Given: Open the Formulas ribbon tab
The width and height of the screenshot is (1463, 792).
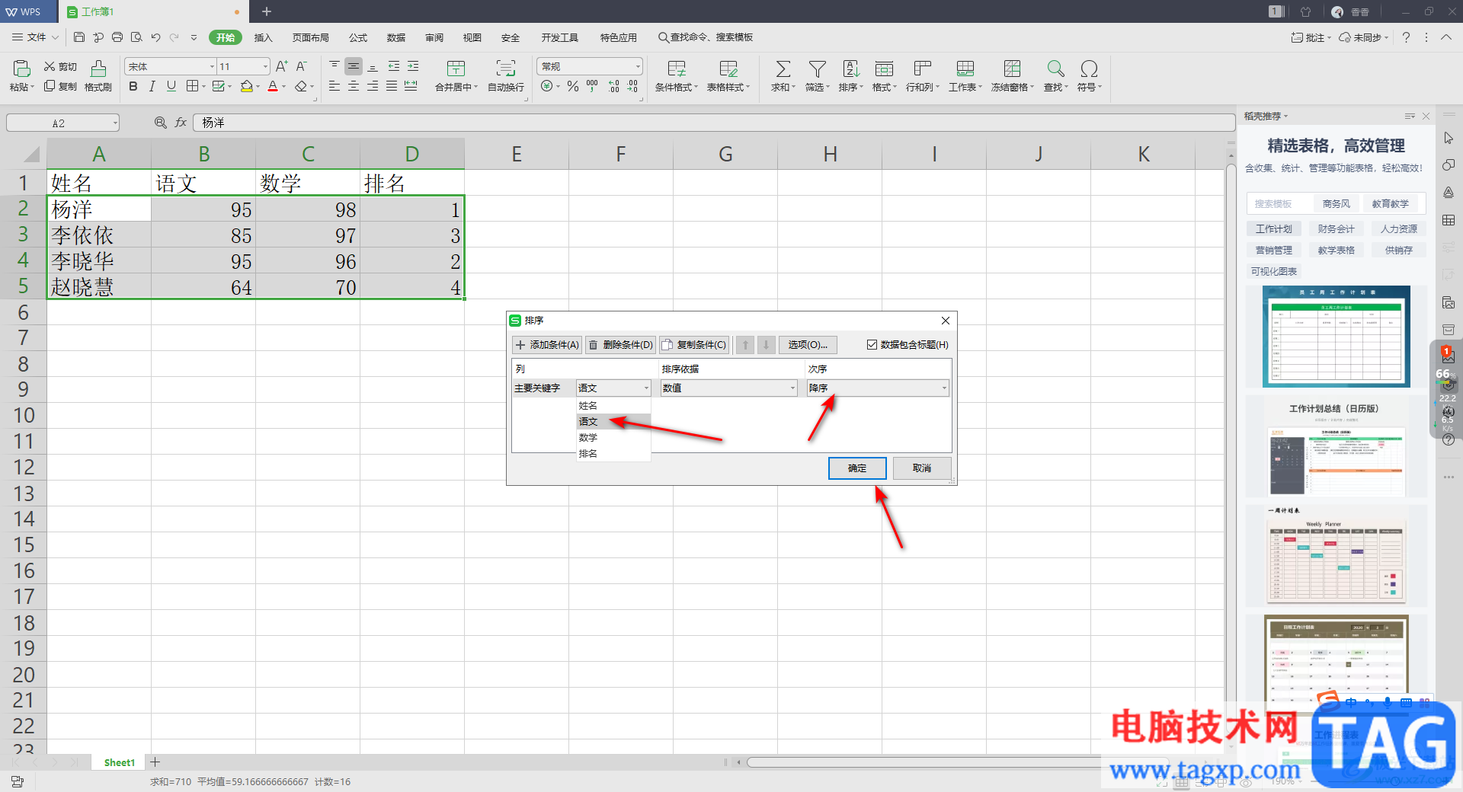Looking at the screenshot, I should pyautogui.click(x=358, y=37).
